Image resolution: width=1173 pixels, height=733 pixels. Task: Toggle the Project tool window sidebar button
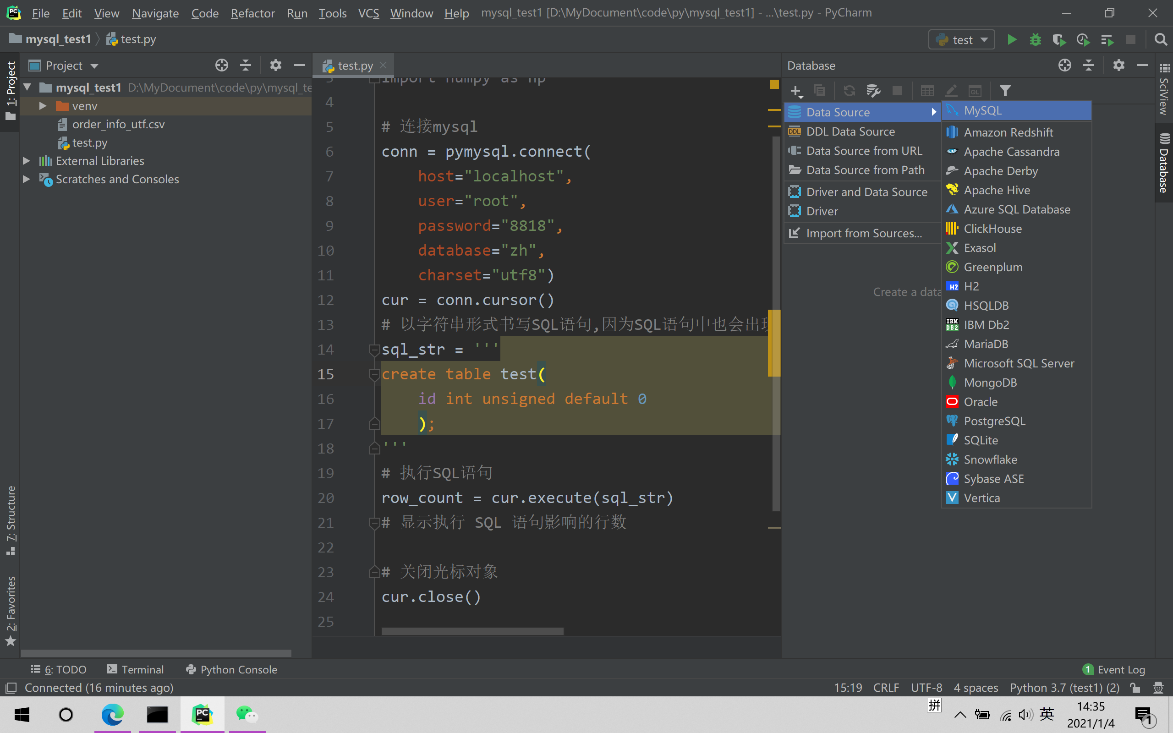click(10, 90)
